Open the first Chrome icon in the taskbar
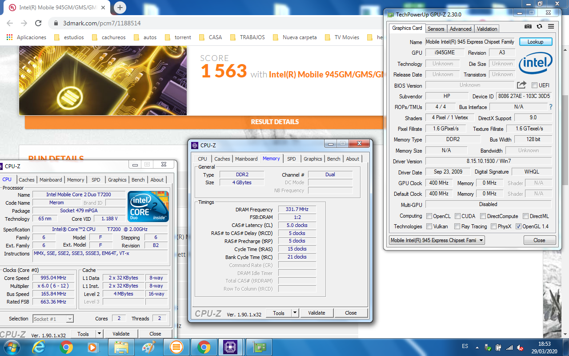The image size is (569, 356). pos(66,347)
